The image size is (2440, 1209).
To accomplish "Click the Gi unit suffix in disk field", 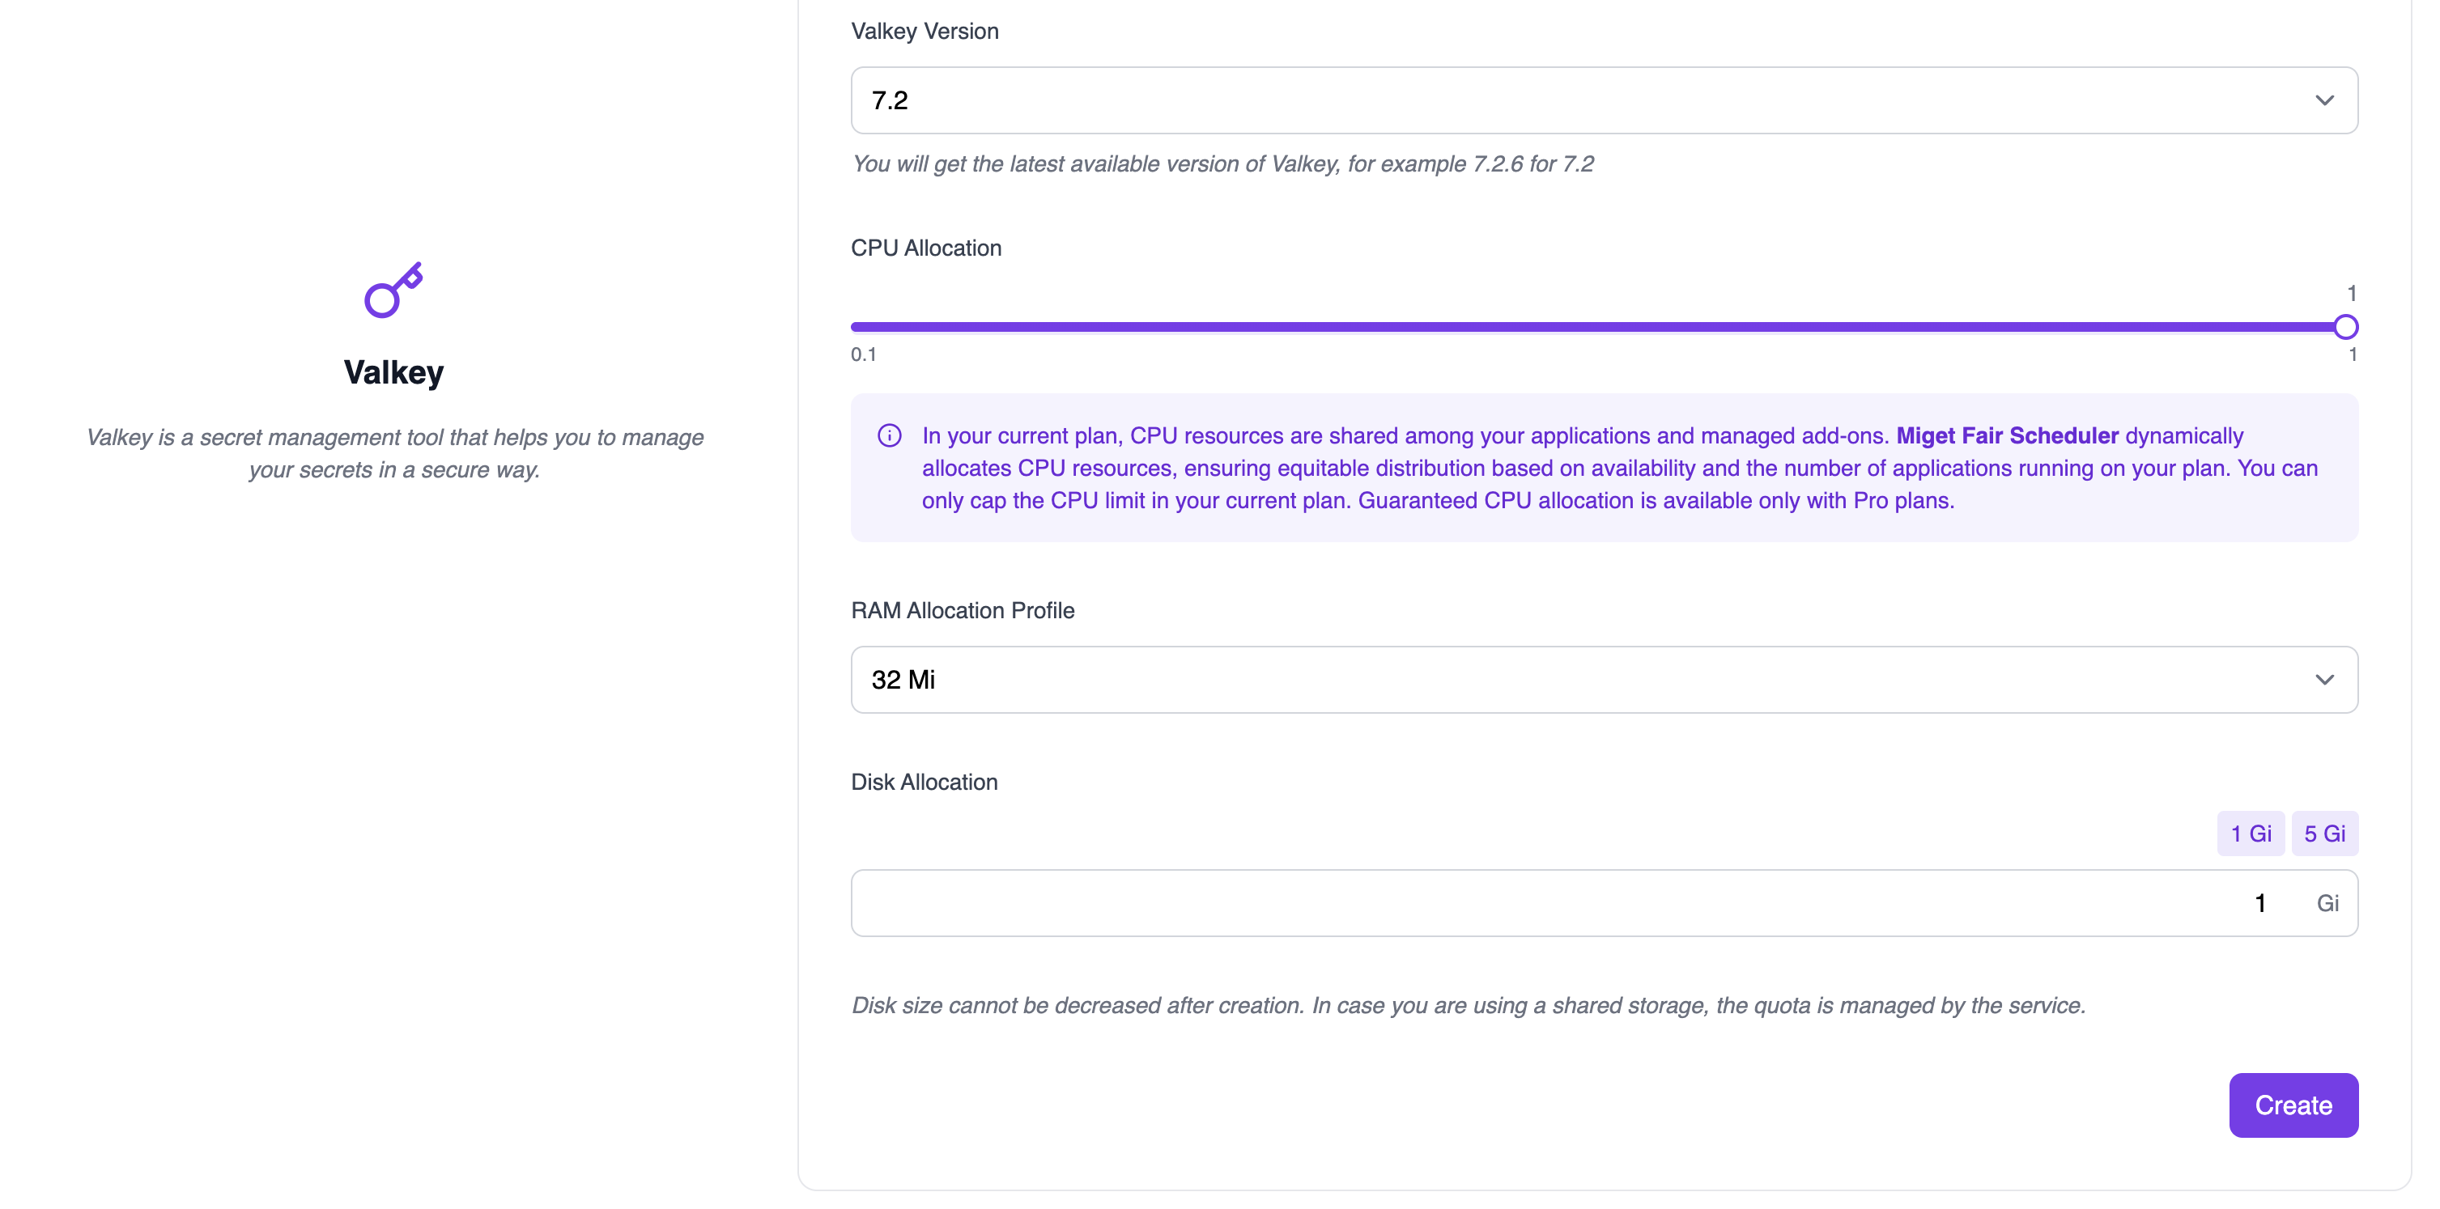I will click(2327, 903).
